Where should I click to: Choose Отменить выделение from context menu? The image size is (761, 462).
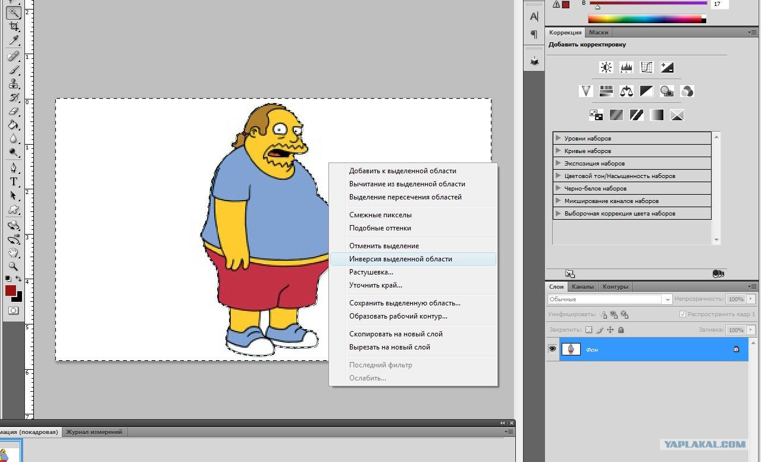(413, 246)
